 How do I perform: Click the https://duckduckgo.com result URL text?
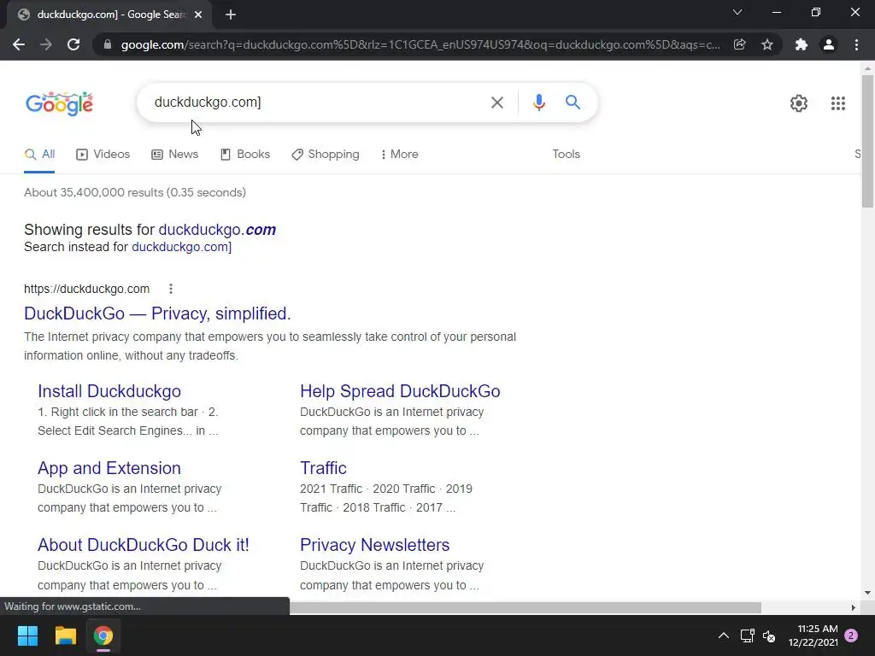pos(86,289)
